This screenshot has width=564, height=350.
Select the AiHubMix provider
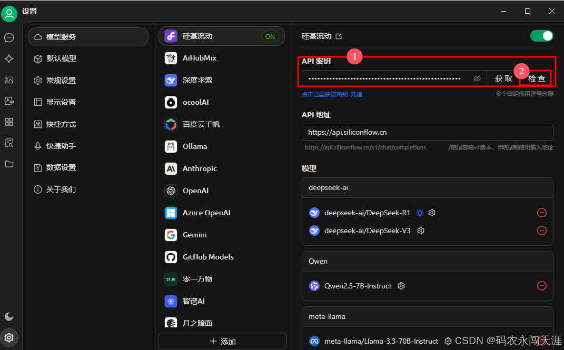click(x=222, y=58)
